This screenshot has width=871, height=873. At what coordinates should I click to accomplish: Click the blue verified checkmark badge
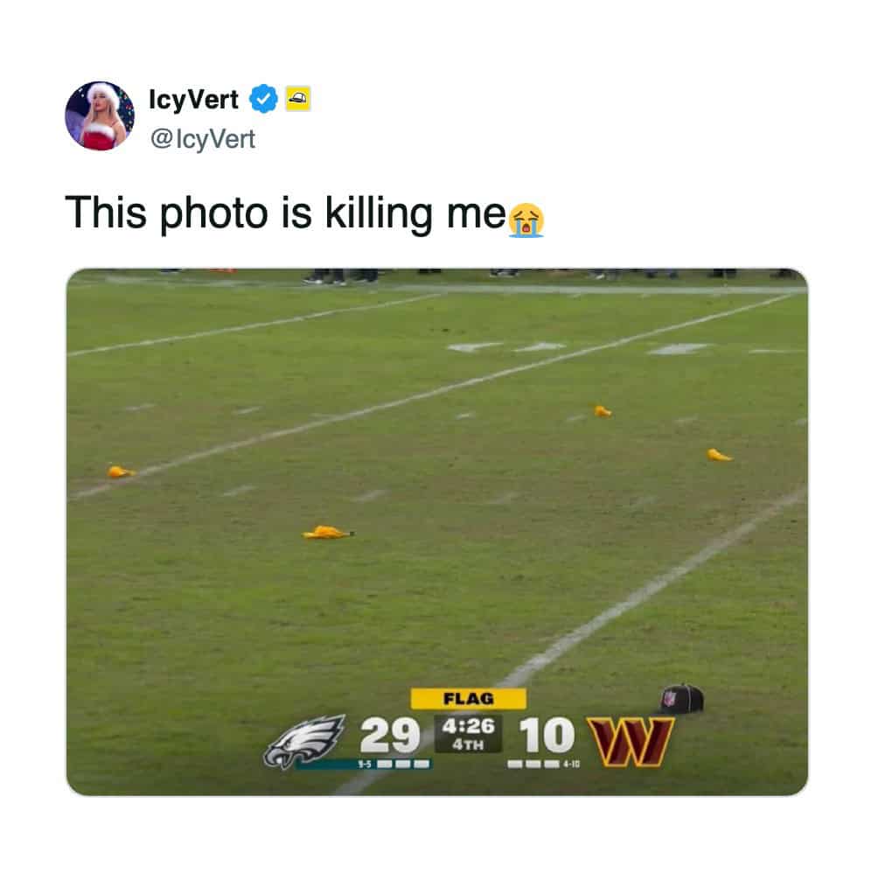coord(263,99)
